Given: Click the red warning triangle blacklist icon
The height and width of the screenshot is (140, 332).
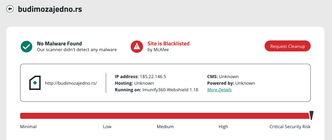Looking at the screenshot, I should pyautogui.click(x=137, y=46).
